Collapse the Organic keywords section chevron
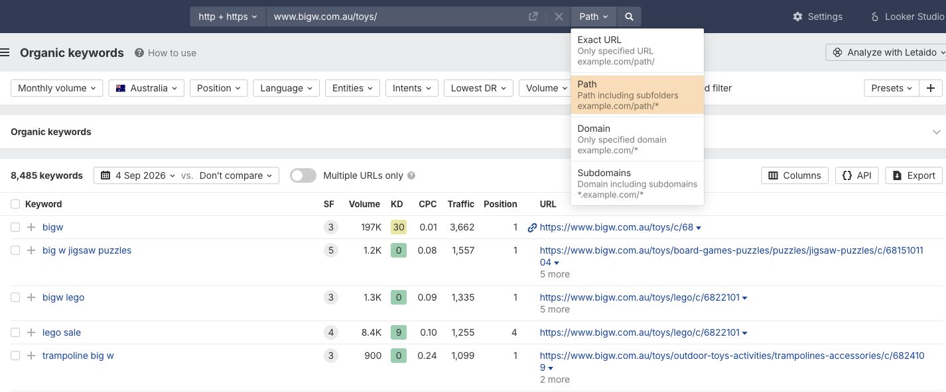The width and height of the screenshot is (946, 392). (x=937, y=132)
